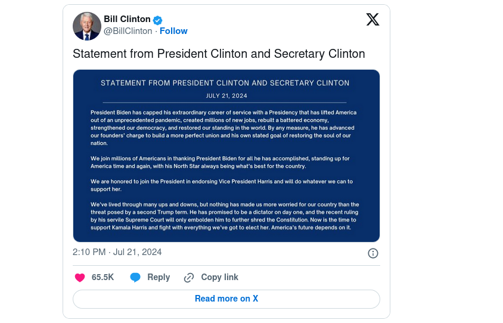Click the 65.5K likes count
Screen dimensions: 503x323
pyautogui.click(x=103, y=277)
